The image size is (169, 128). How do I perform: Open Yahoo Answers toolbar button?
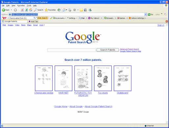(109, 18)
